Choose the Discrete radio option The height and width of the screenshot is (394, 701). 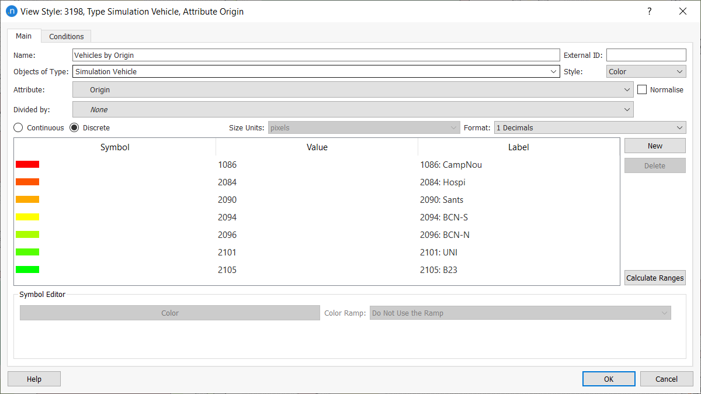tap(74, 127)
